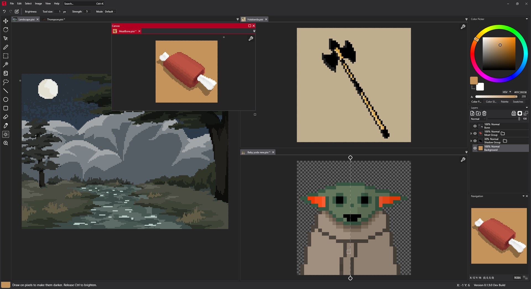Viewport: 531px width, 289px height.
Task: Open the Image menu
Action: (x=38, y=4)
